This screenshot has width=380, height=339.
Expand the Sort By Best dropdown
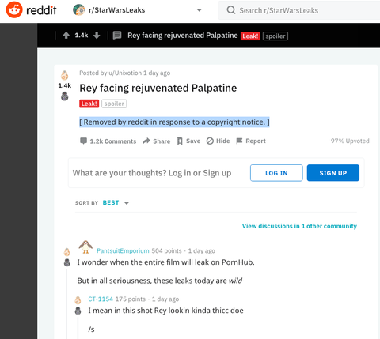tap(116, 203)
